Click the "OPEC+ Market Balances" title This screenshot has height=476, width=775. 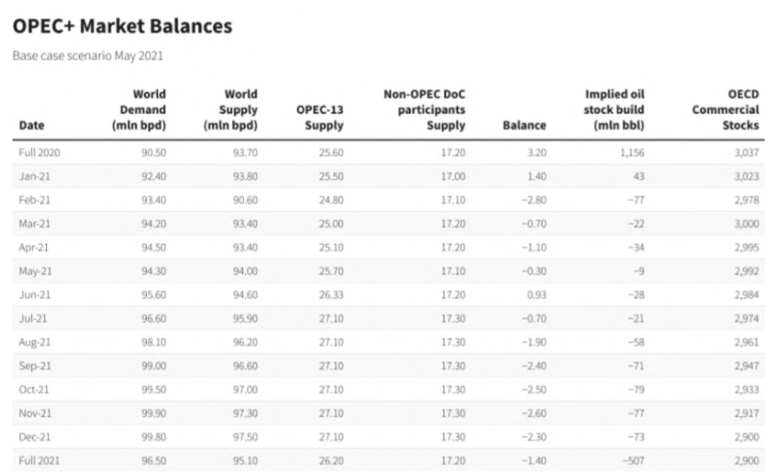tap(122, 26)
